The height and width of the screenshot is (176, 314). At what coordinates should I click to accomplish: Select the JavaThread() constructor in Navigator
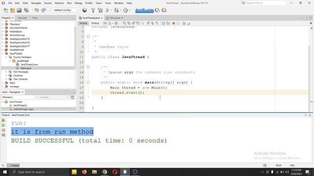(20, 106)
